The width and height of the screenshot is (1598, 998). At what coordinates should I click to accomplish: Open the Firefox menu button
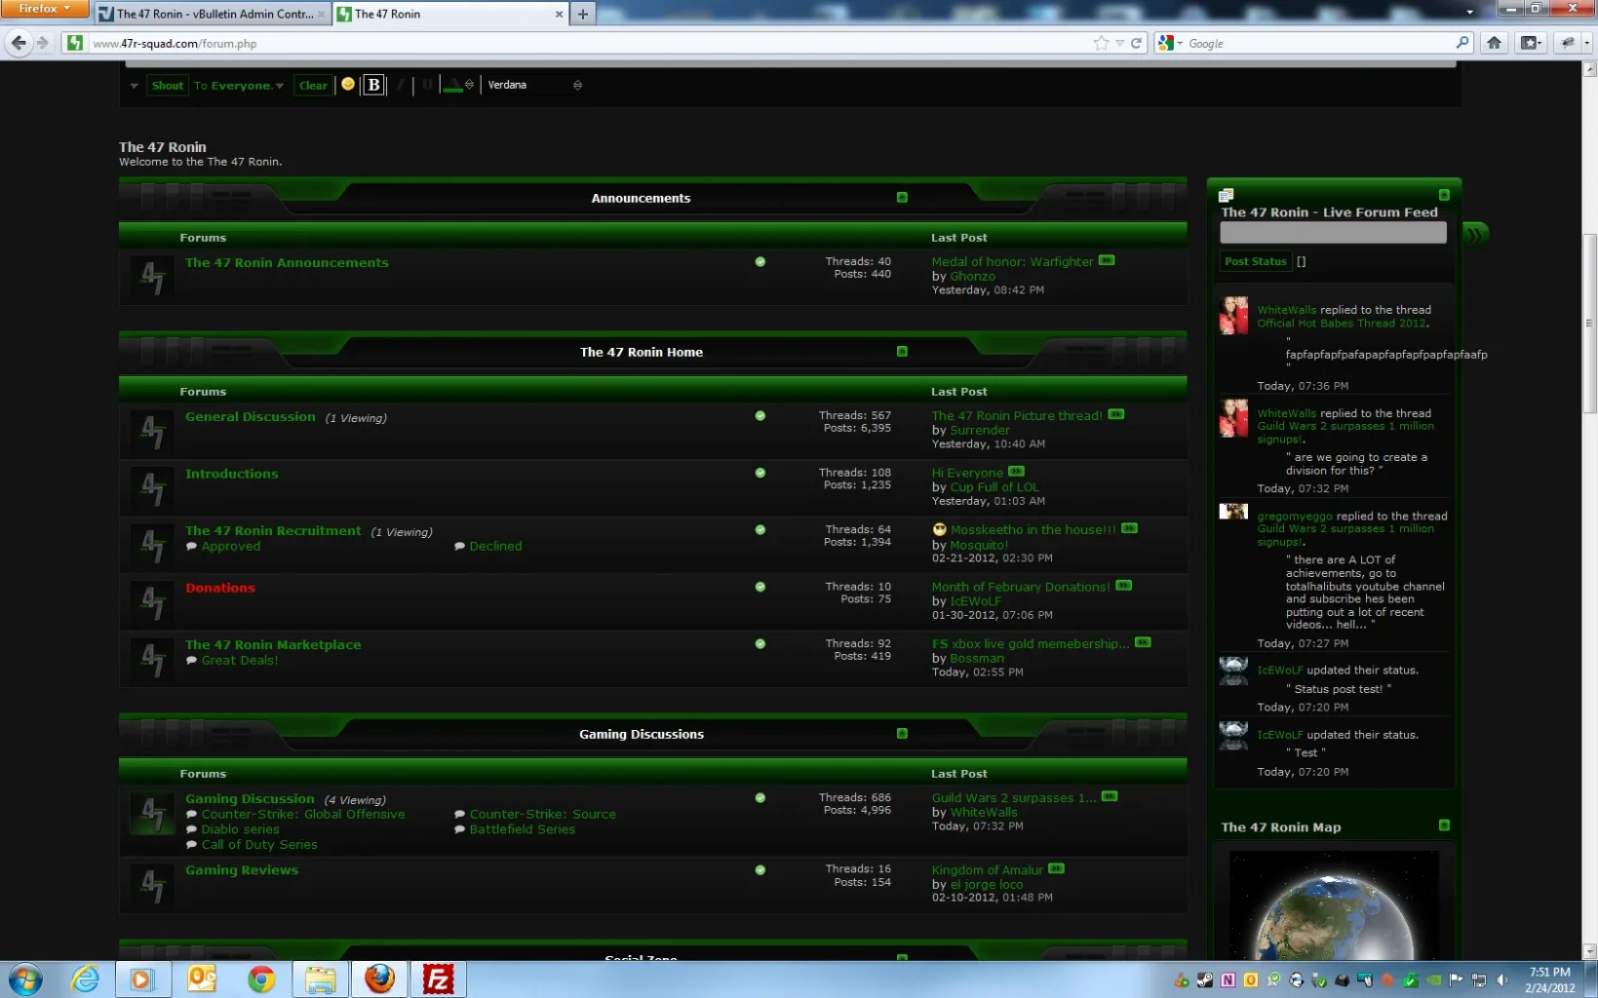tap(45, 9)
